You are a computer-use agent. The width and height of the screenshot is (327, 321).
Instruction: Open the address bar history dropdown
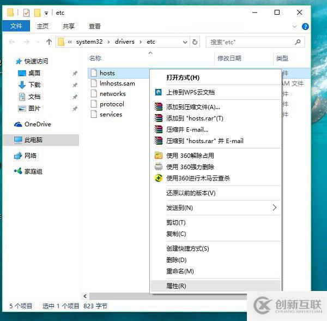185,42
